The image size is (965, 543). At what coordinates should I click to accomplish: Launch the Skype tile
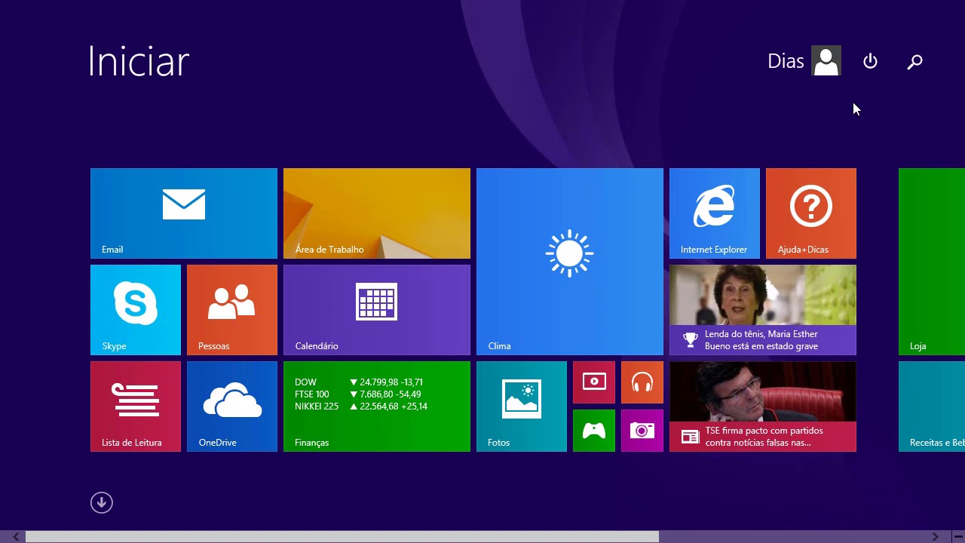136,310
